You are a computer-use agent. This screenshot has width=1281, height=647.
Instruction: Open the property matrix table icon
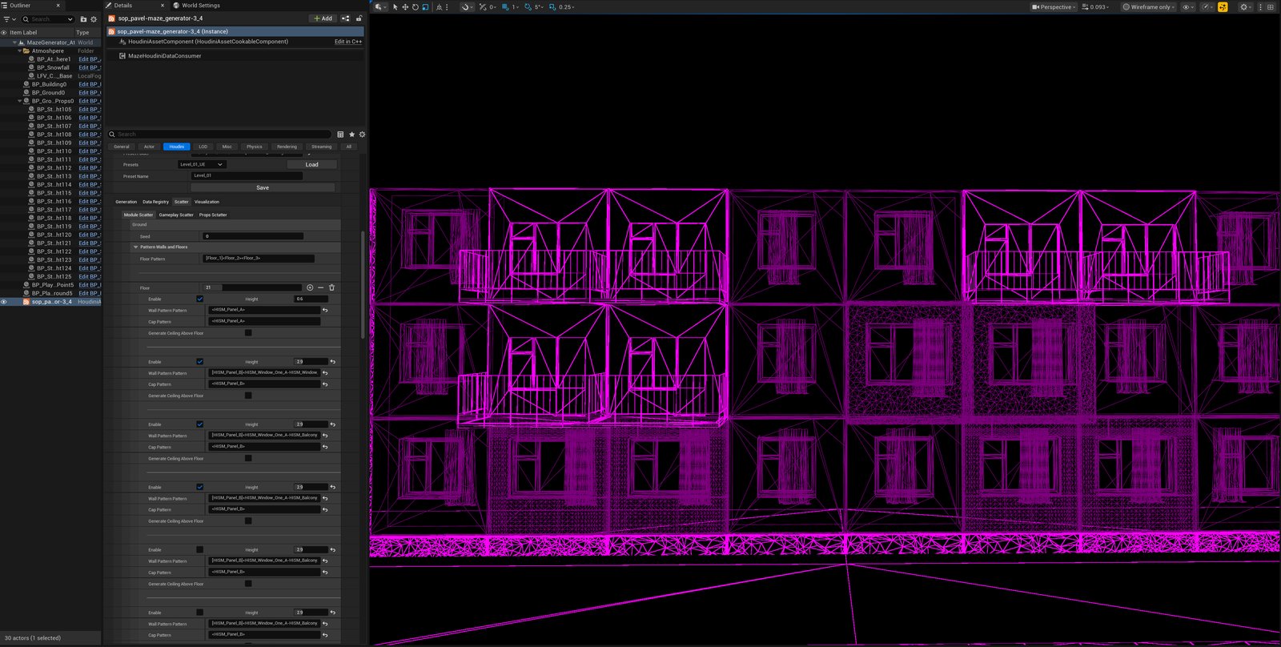pyautogui.click(x=340, y=135)
